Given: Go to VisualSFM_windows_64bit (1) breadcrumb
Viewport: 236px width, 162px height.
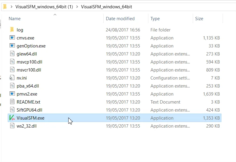Looking at the screenshot, I should tap(44, 7).
